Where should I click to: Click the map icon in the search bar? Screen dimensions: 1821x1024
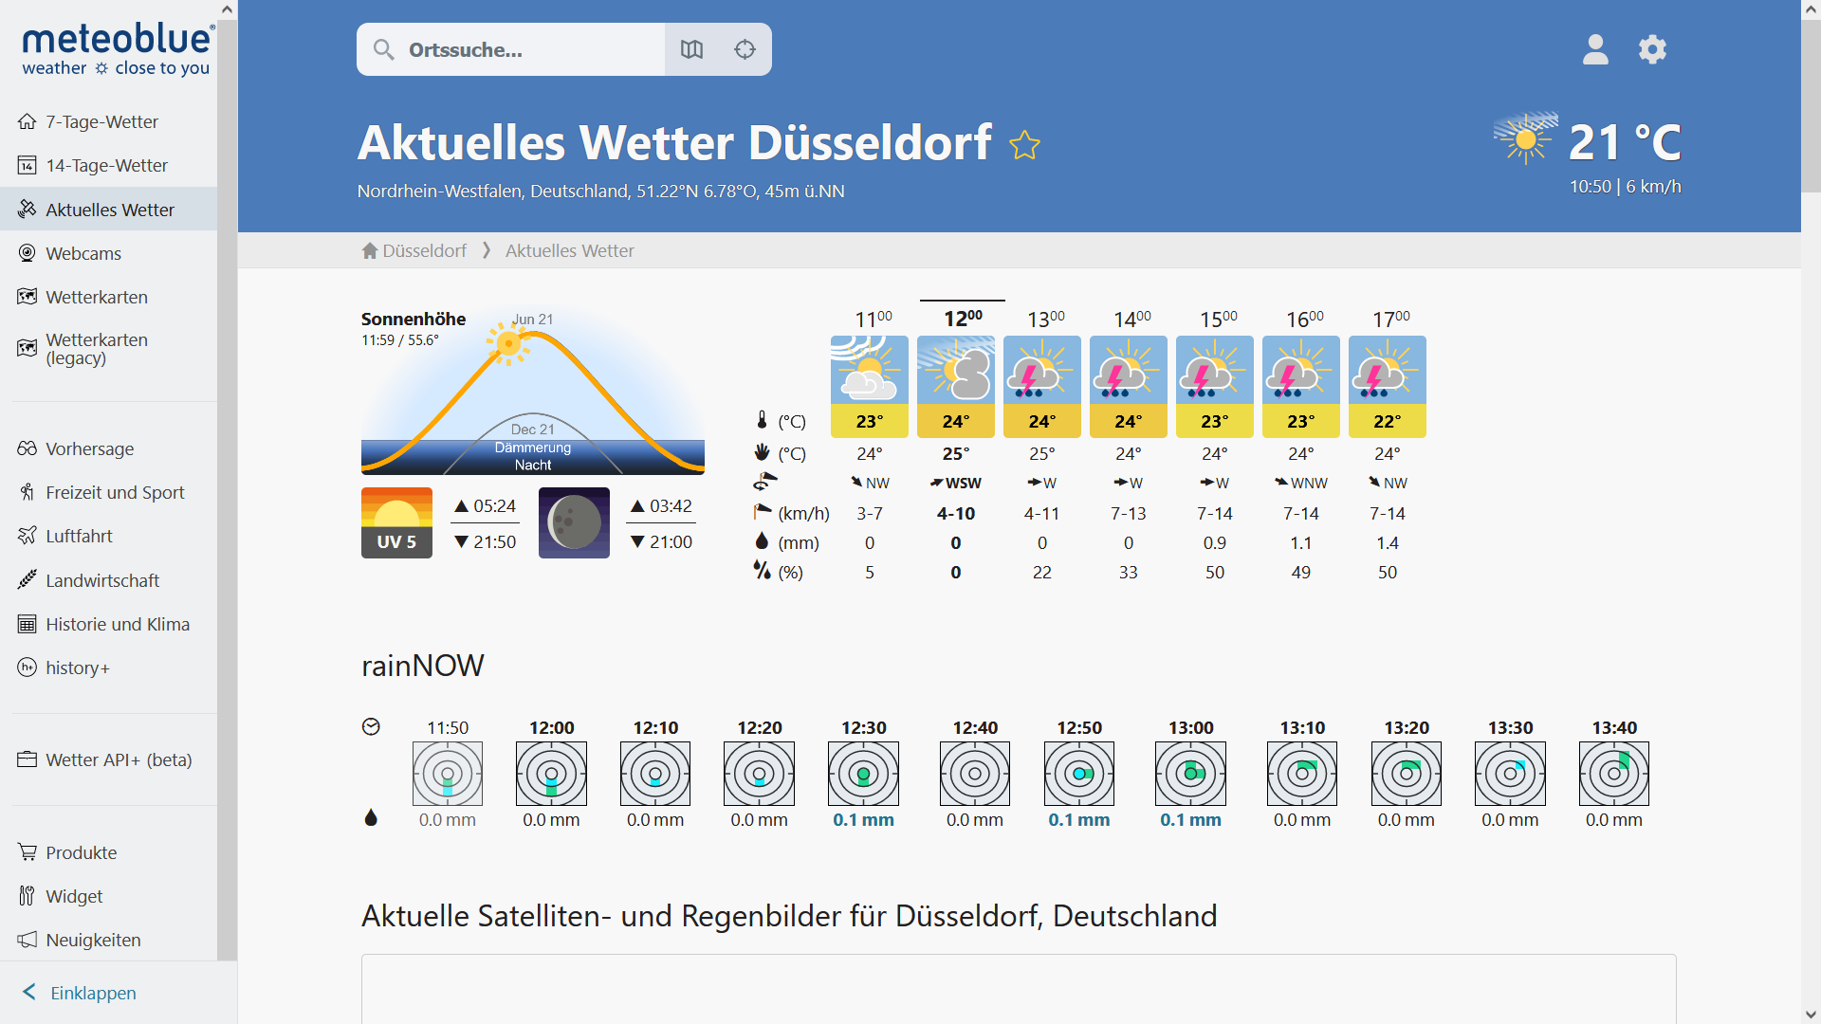691,49
